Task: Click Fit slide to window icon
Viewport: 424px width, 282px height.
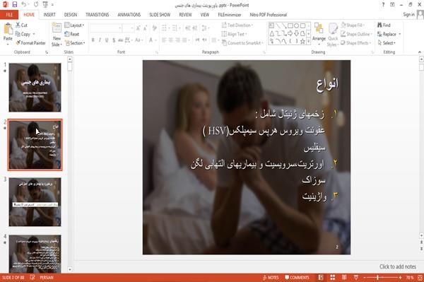Action: pos(420,277)
